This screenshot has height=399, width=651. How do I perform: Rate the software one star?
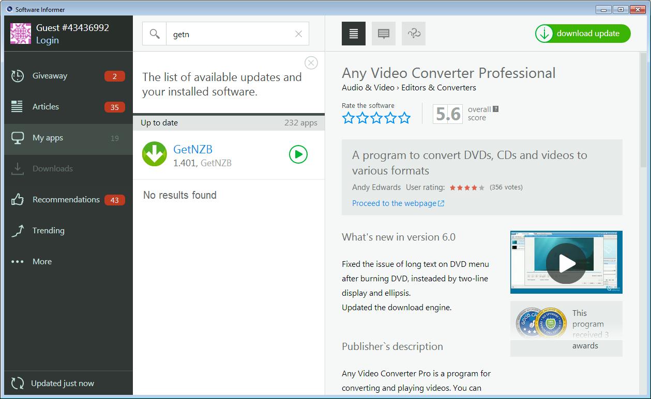(x=349, y=118)
